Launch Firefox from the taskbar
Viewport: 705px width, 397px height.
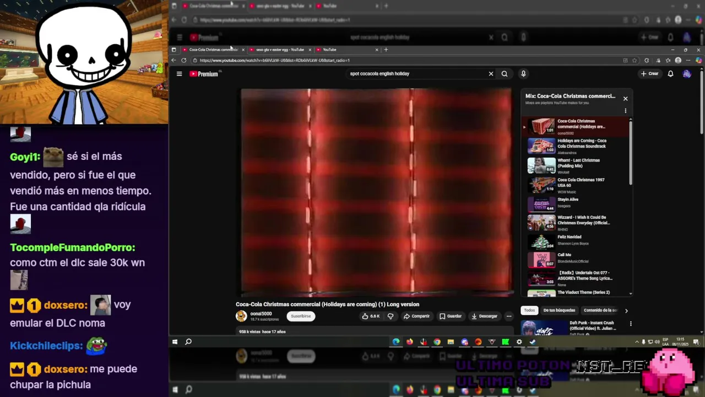(x=410, y=342)
